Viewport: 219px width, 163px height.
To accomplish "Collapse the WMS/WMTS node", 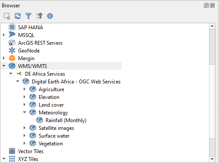I will pos(4,66).
